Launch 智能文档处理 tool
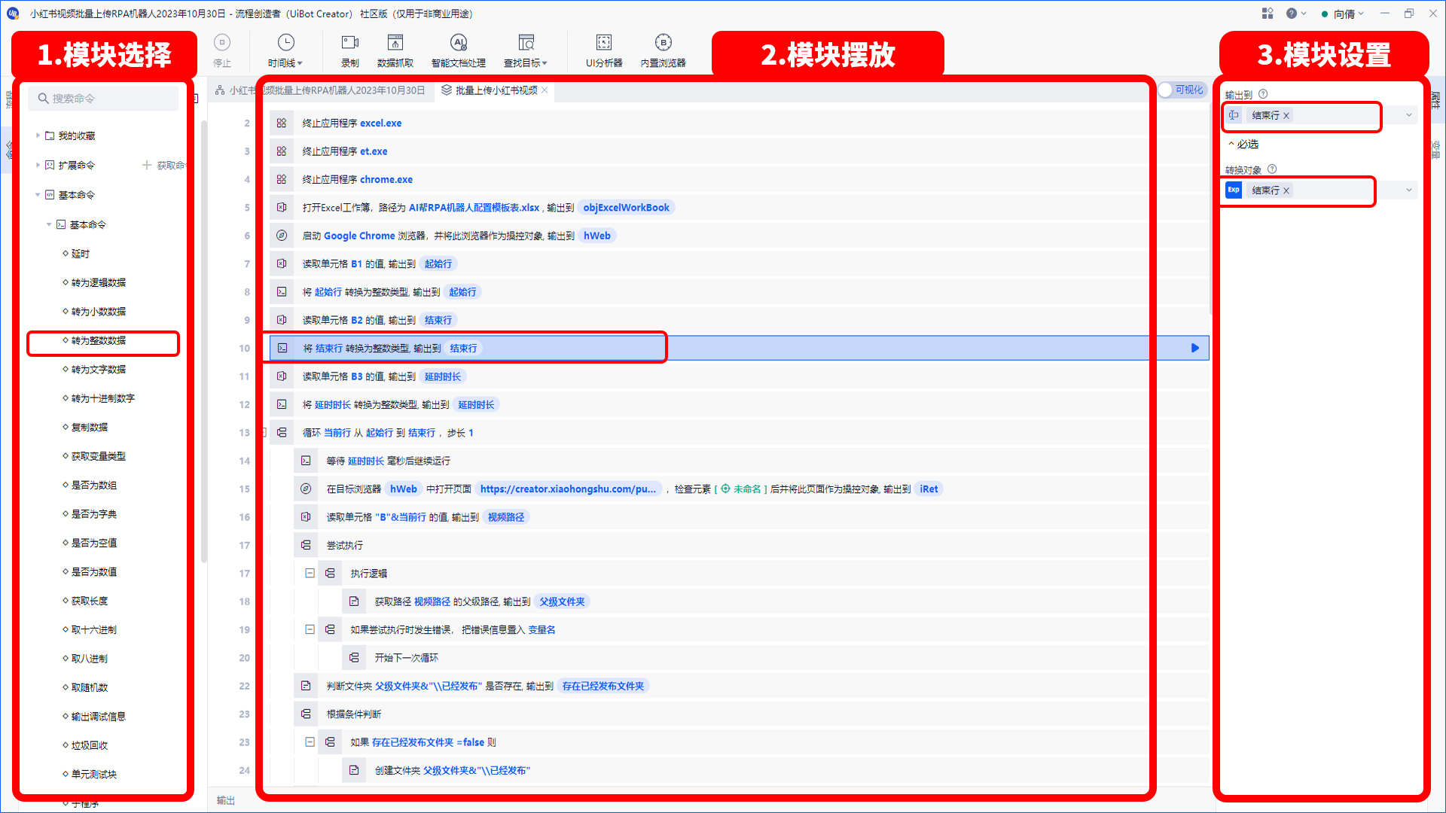This screenshot has height=813, width=1446. point(459,50)
